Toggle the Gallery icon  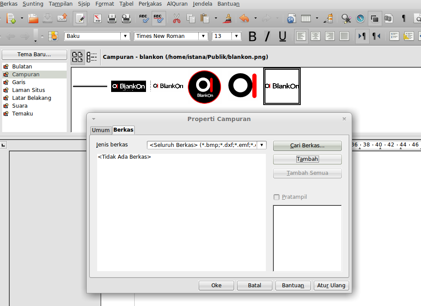374,19
